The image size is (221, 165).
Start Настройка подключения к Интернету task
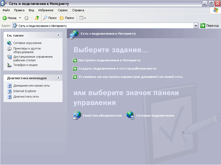[x=109, y=60]
